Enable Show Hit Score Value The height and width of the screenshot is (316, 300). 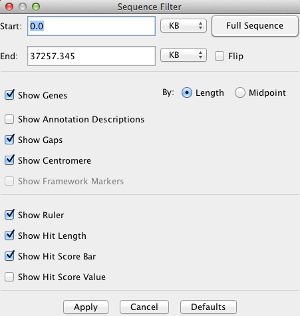pyautogui.click(x=9, y=277)
